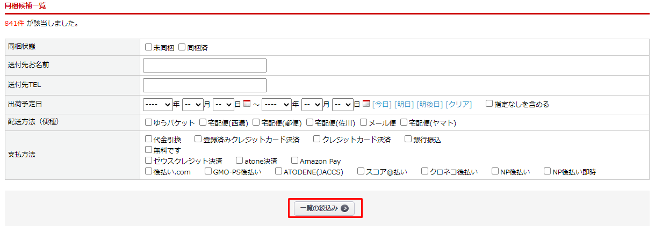Check the 未同梱 checkbox
The image size is (655, 226).
point(149,47)
